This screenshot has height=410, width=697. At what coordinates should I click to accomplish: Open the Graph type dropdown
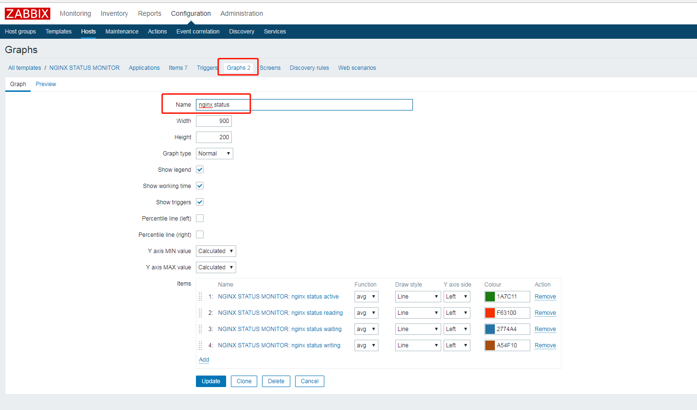(215, 154)
